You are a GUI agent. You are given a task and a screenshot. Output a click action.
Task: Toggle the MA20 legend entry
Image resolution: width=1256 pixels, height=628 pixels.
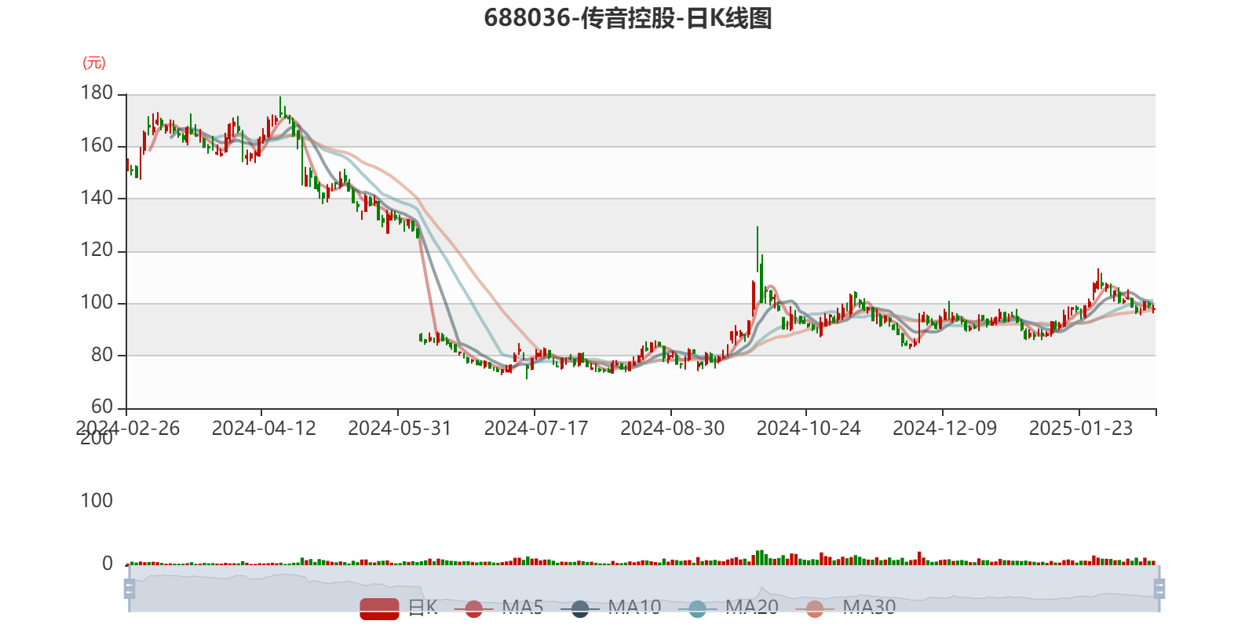(728, 608)
